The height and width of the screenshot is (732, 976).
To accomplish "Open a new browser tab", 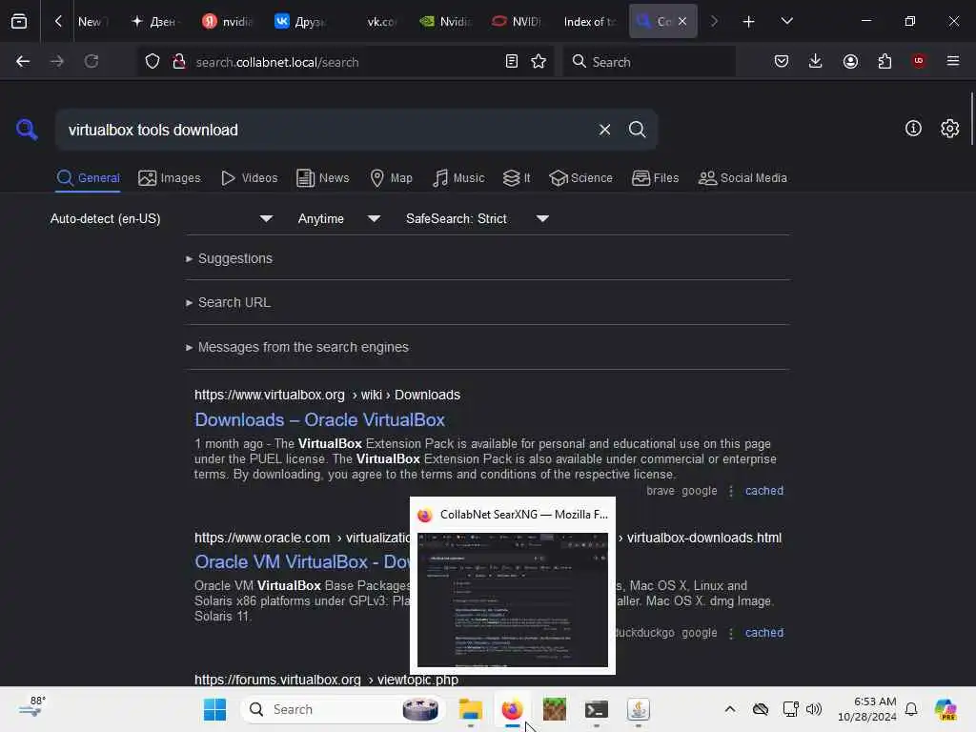I will click(749, 22).
